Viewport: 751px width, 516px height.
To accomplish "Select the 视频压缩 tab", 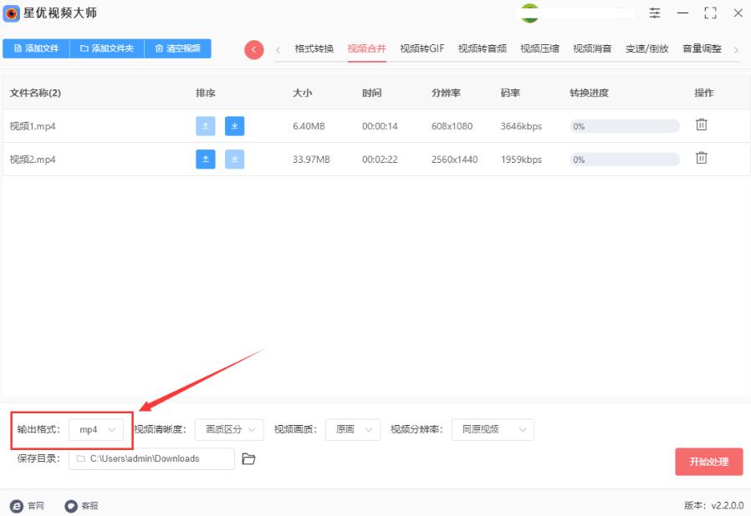I will click(x=539, y=48).
